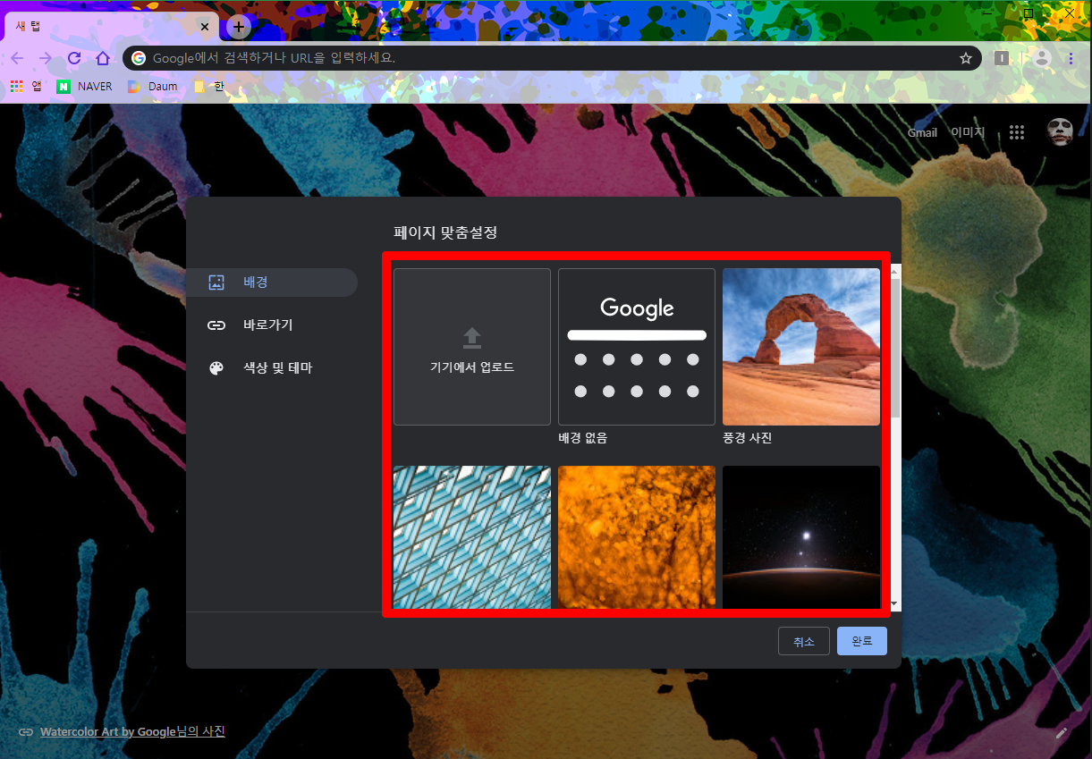
Task: Open the orange texture thumbnail
Action: tap(637, 536)
